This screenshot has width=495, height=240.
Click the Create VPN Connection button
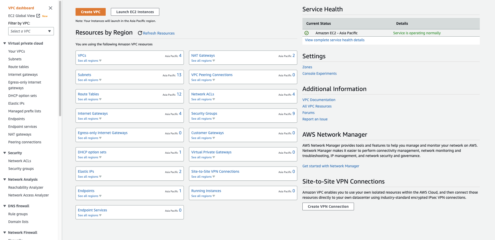(328, 206)
